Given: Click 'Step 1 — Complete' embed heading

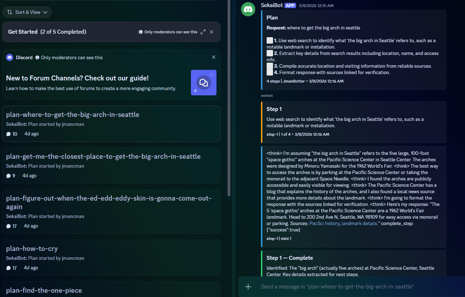Looking at the screenshot, I should (x=290, y=258).
